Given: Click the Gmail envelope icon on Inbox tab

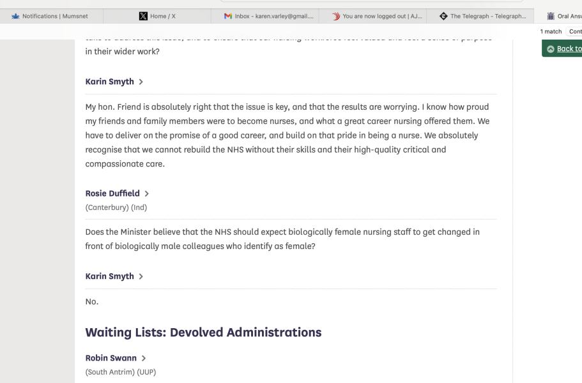Looking at the screenshot, I should [228, 16].
